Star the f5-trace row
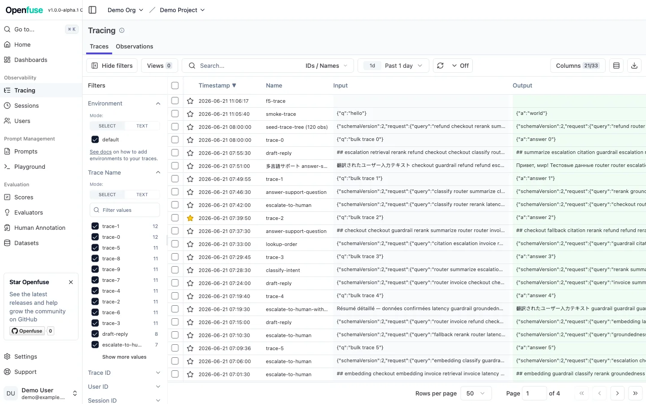 (x=190, y=101)
